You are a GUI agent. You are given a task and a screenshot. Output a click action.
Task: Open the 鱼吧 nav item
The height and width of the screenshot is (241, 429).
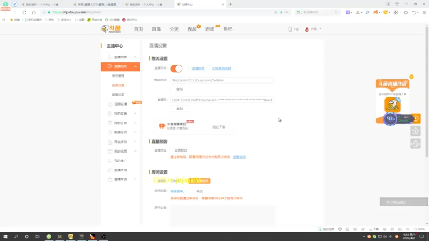[227, 29]
